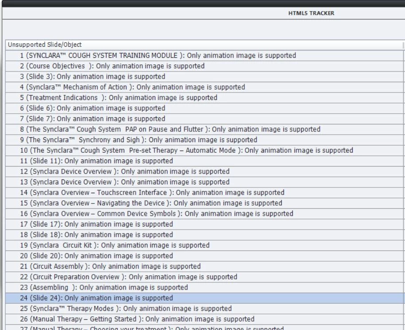Select row 22 Circuit Preparation Overview
This screenshot has width=405, height=330.
204,277
